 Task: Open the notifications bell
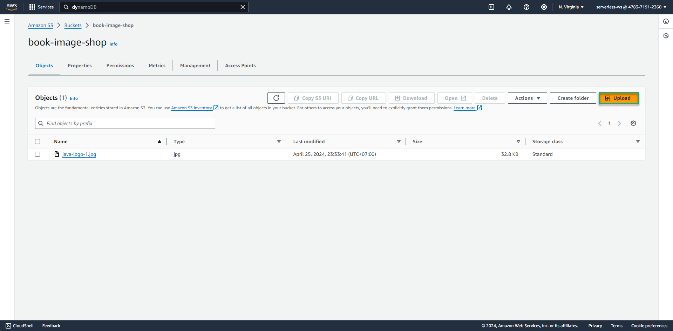coord(509,7)
